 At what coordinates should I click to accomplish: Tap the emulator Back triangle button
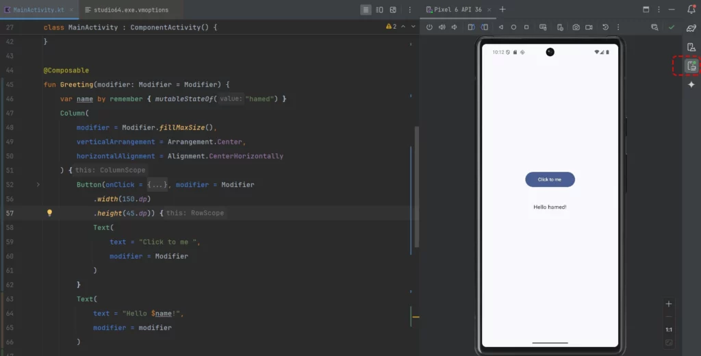click(500, 27)
